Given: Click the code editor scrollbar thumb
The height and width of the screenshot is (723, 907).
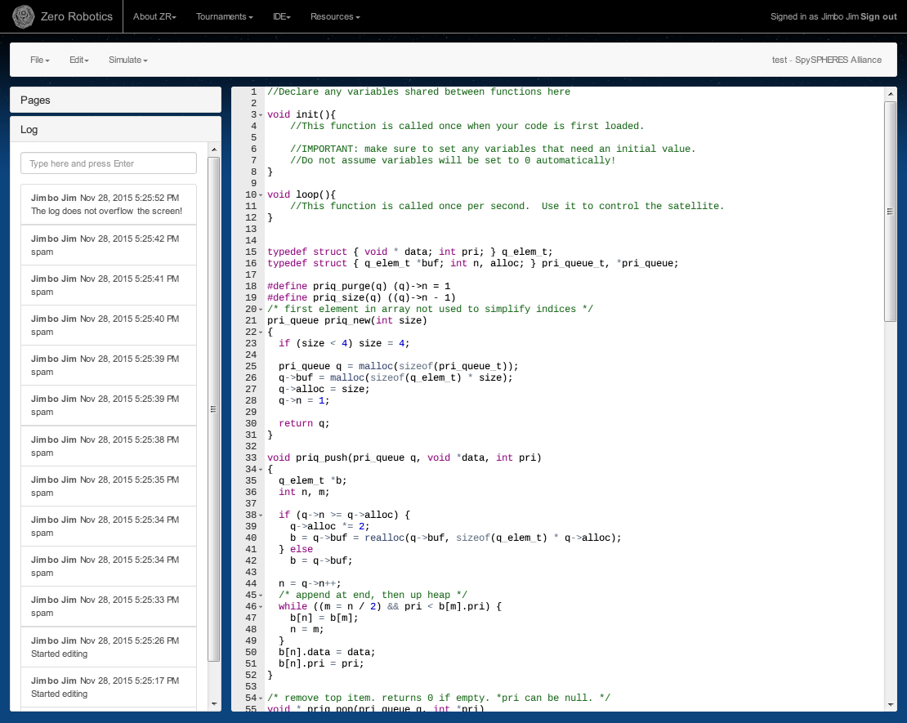Looking at the screenshot, I should 890,212.
